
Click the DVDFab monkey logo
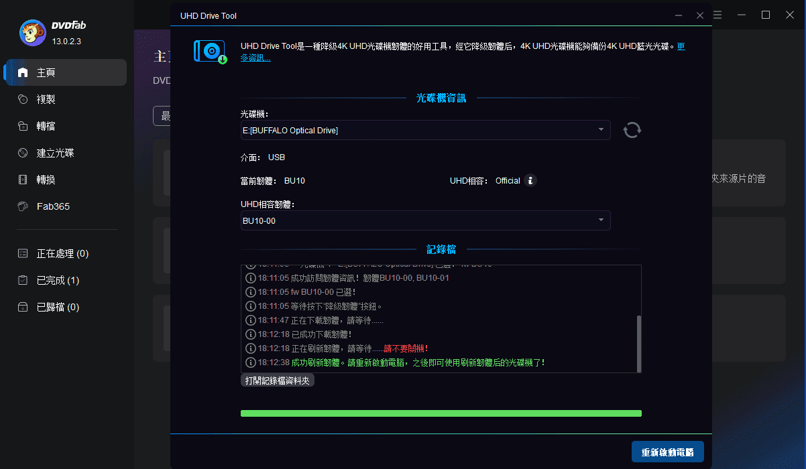click(x=33, y=33)
